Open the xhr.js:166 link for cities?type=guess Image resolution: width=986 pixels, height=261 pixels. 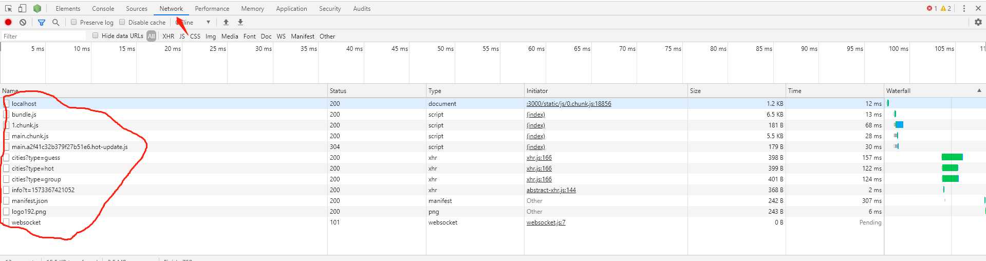(539, 158)
